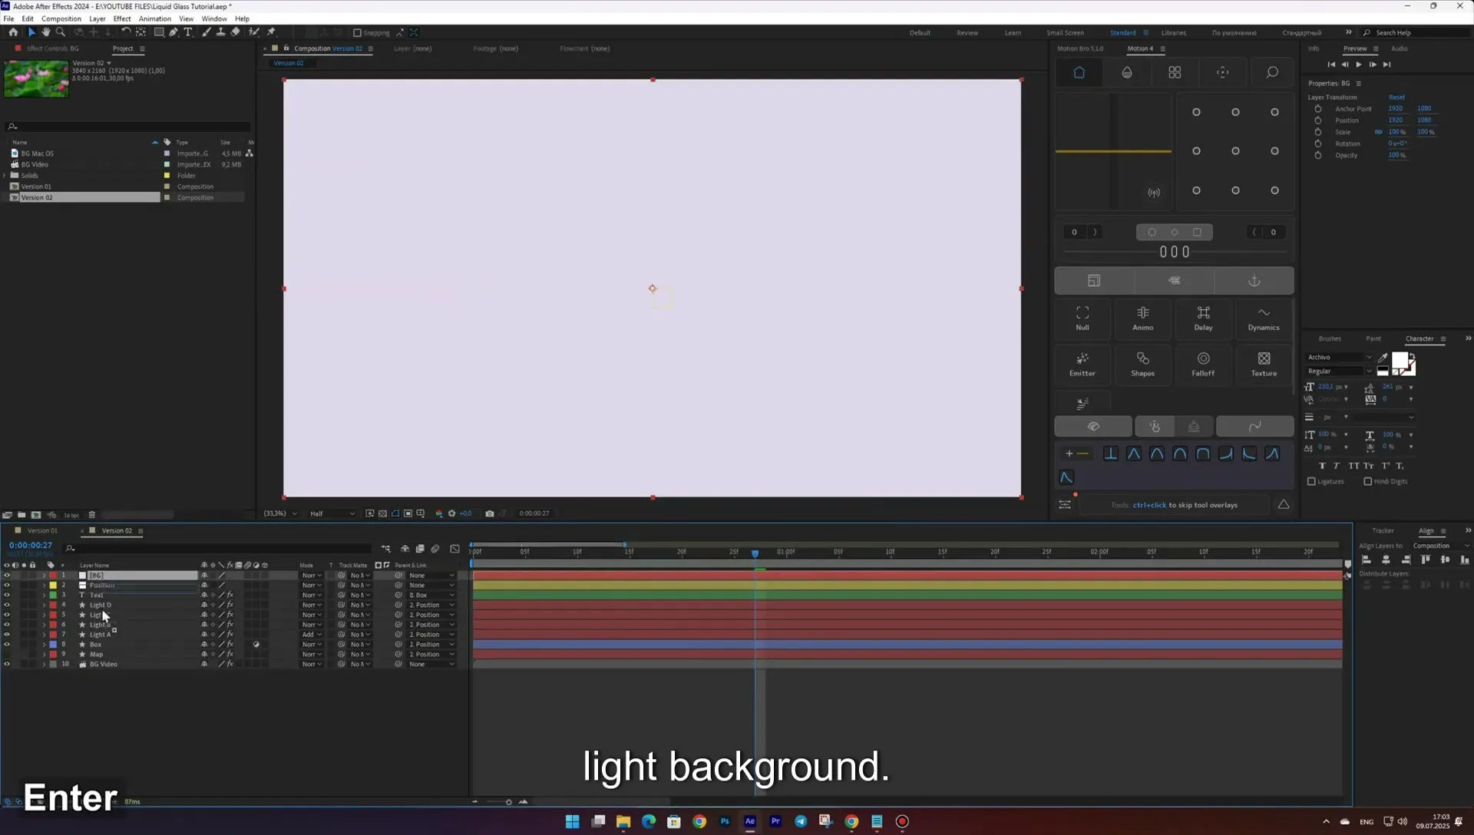Click the Search Help input field
This screenshot has width=1474, height=835.
(1420, 33)
